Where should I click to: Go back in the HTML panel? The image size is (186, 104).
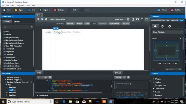click(38, 77)
